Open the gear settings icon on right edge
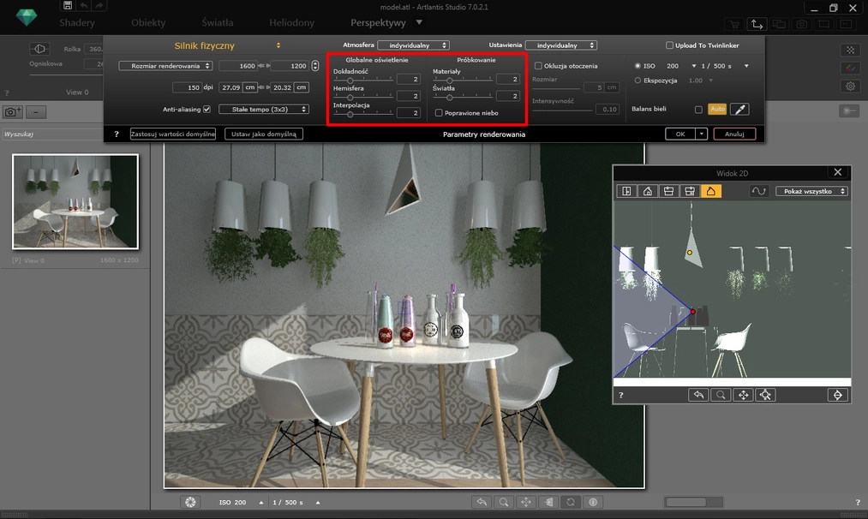The height and width of the screenshot is (519, 868). 850,86
